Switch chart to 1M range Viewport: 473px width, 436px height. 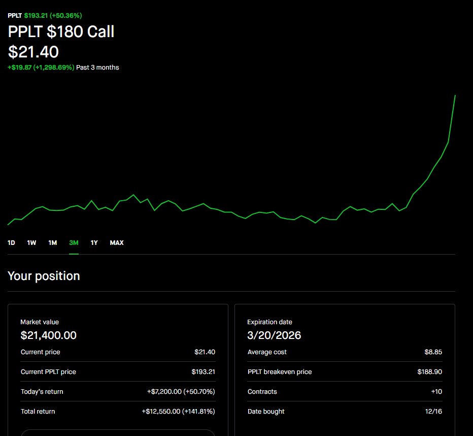(x=53, y=243)
